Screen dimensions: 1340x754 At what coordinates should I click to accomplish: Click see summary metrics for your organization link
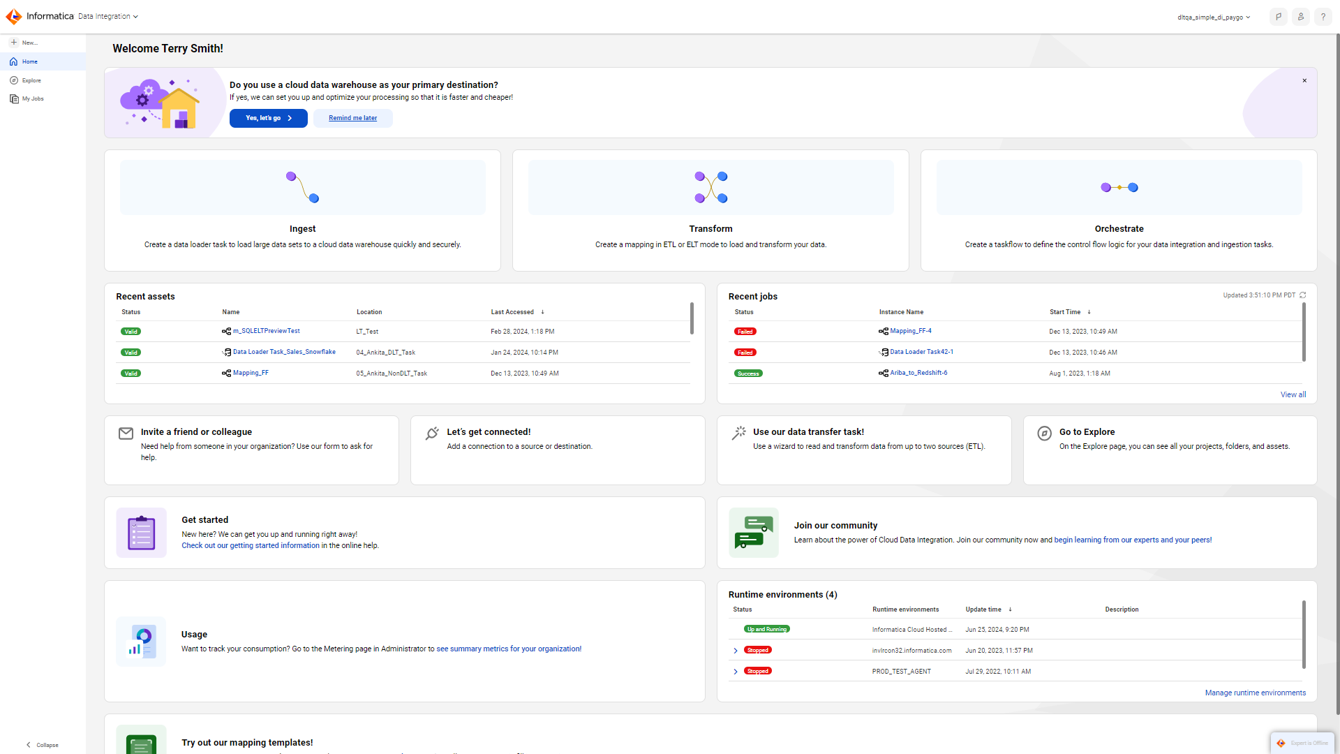[509, 649]
